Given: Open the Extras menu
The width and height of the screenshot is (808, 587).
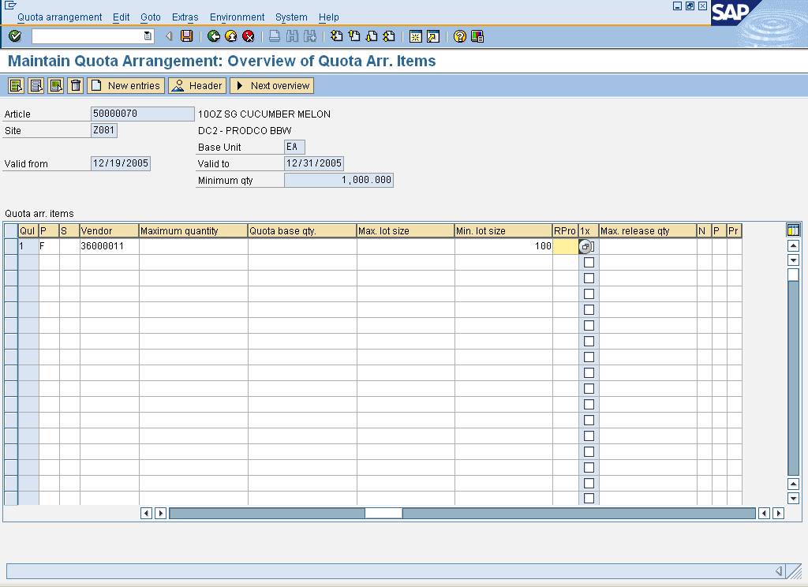Looking at the screenshot, I should 185,17.
